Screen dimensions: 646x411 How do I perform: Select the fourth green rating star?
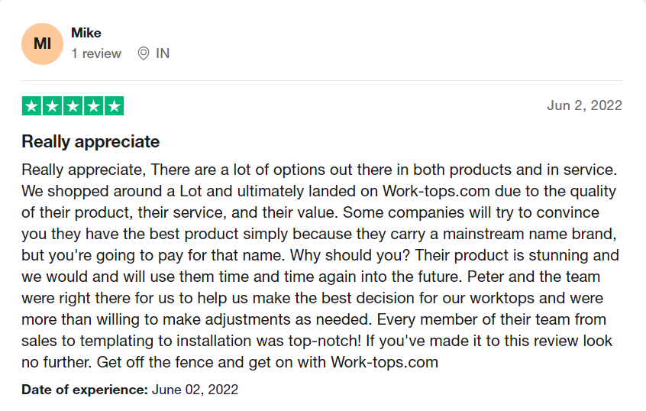click(x=93, y=106)
